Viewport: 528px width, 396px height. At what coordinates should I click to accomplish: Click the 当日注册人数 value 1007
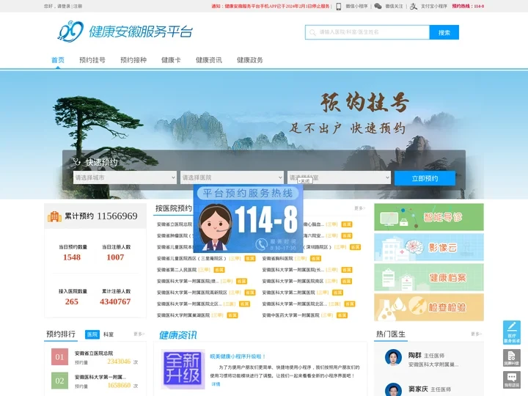point(115,257)
